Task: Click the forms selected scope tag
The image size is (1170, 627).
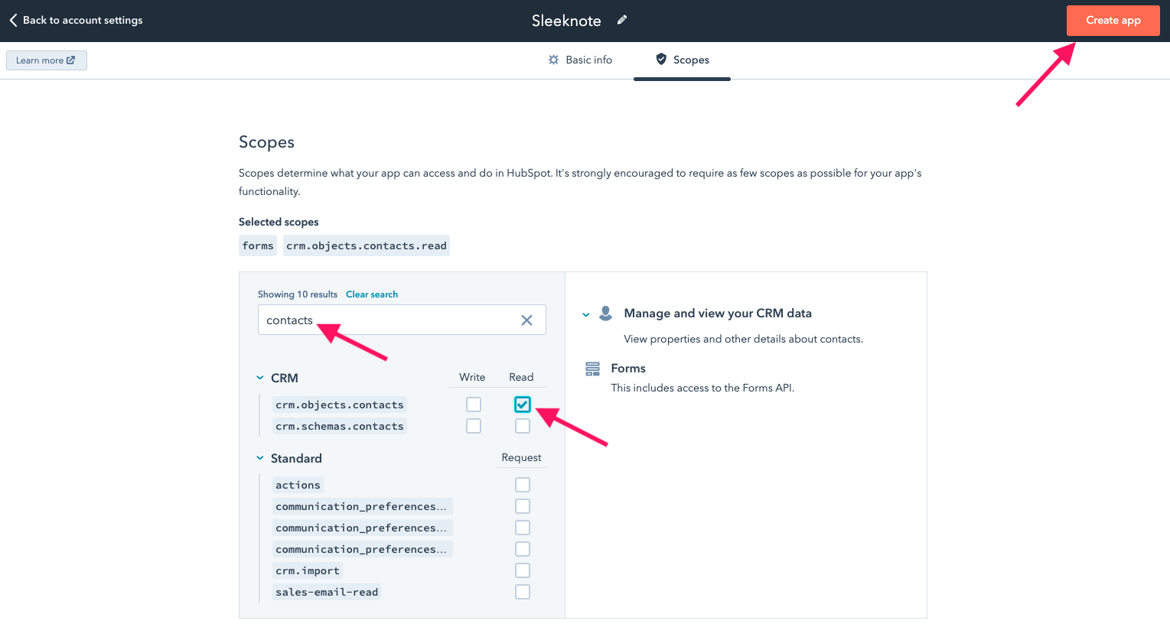Action: click(x=258, y=245)
